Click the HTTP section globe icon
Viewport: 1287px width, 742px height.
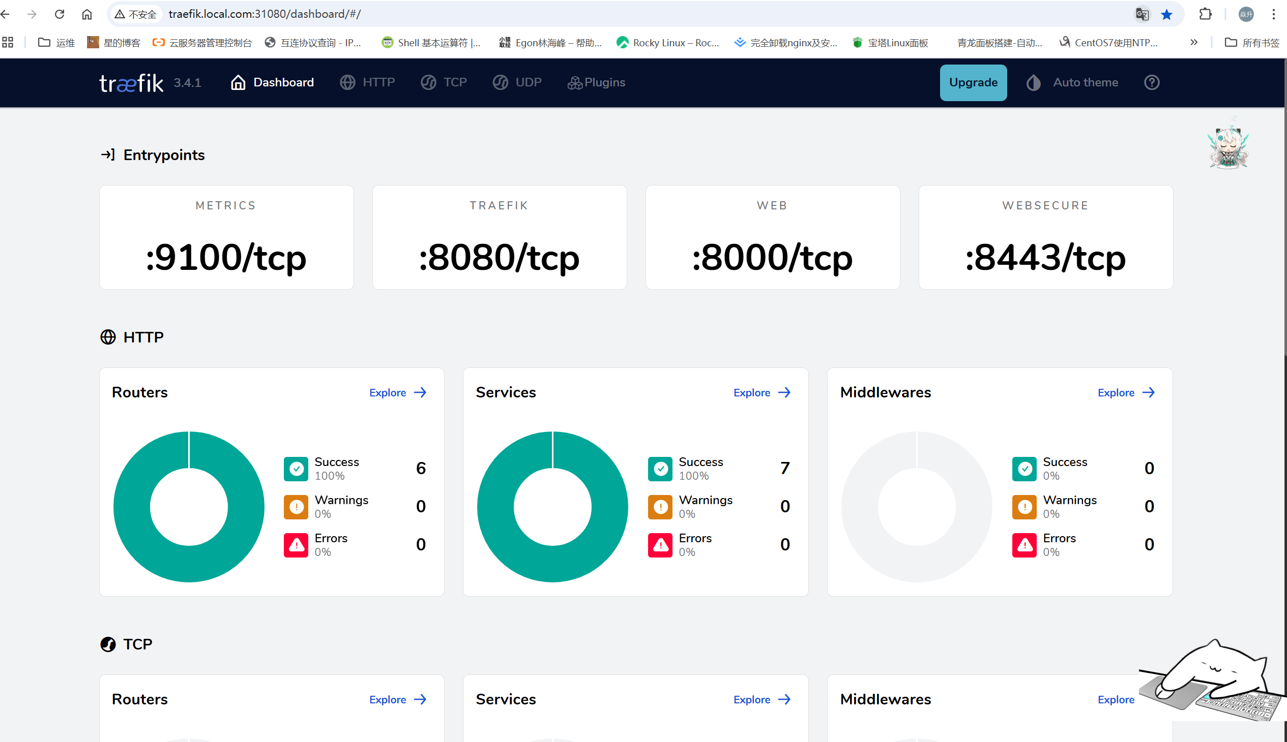pyautogui.click(x=108, y=337)
